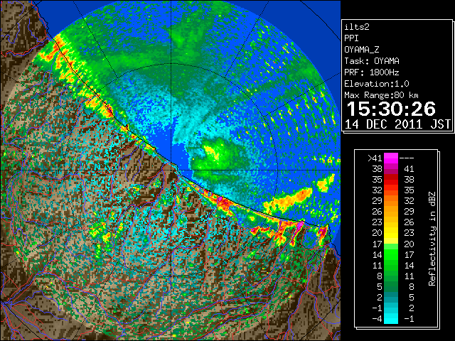The image size is (455, 341).
Task: Click the "PRF: 1800Hz" value
Action: coord(372,72)
